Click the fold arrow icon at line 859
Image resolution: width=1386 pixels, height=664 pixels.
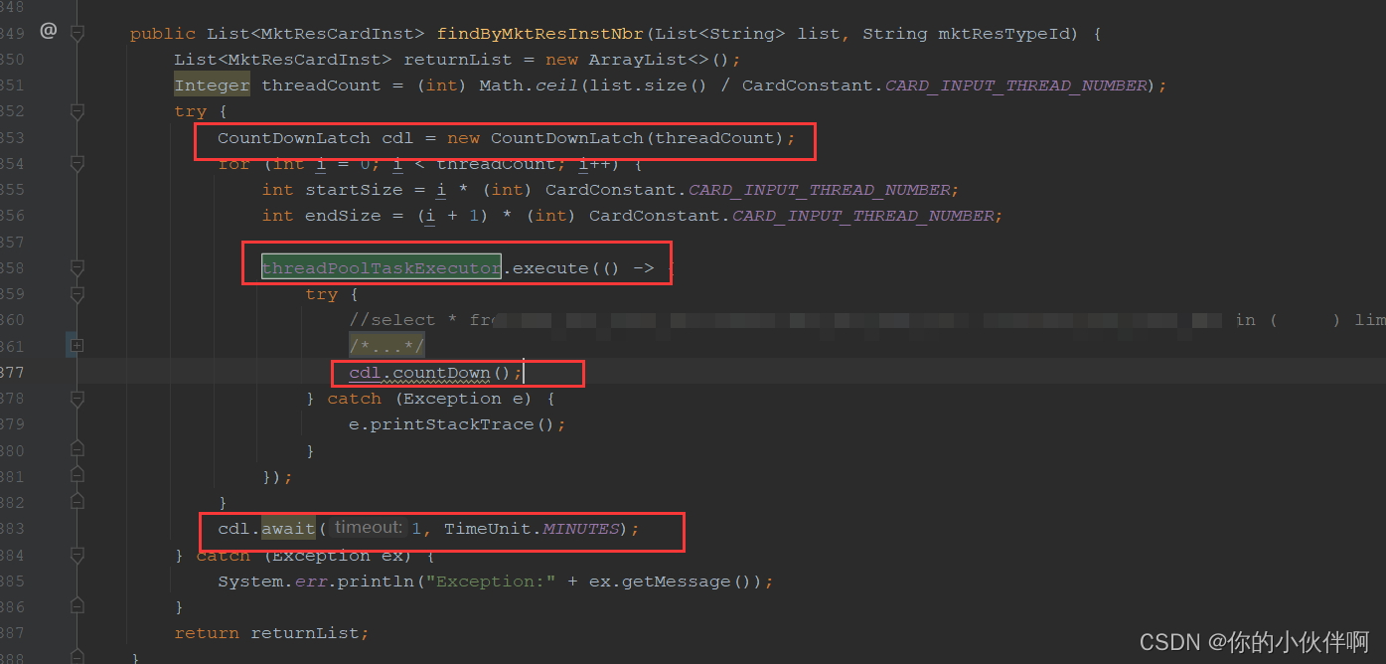click(x=77, y=293)
